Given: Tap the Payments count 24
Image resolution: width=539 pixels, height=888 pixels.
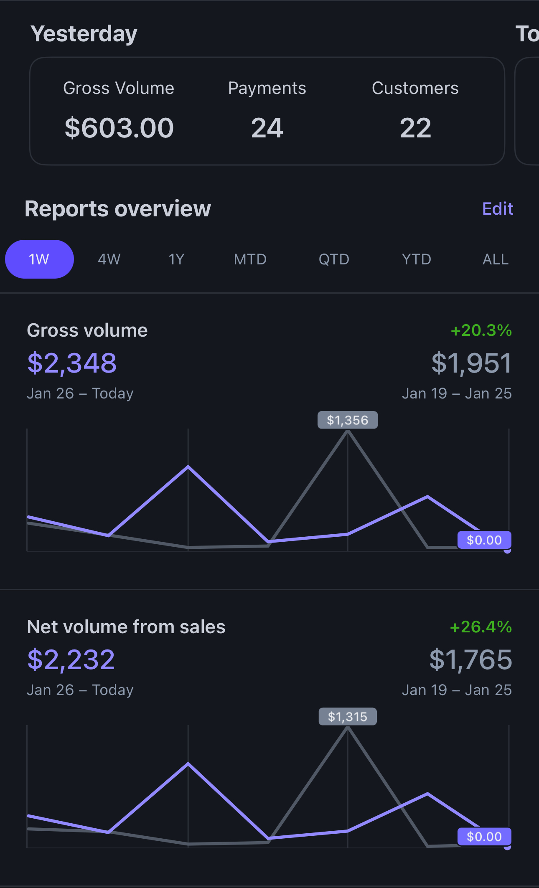Looking at the screenshot, I should (267, 128).
